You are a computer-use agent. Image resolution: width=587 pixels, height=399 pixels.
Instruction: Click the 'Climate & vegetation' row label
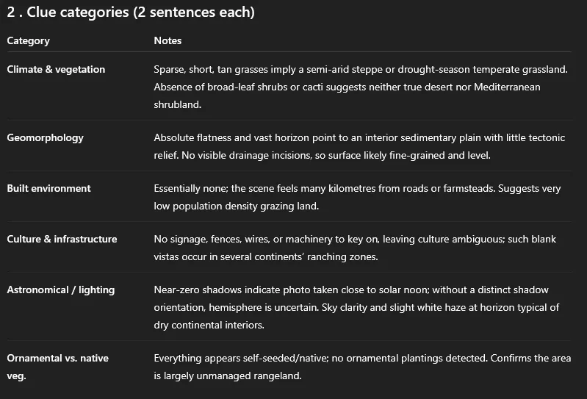tap(56, 69)
